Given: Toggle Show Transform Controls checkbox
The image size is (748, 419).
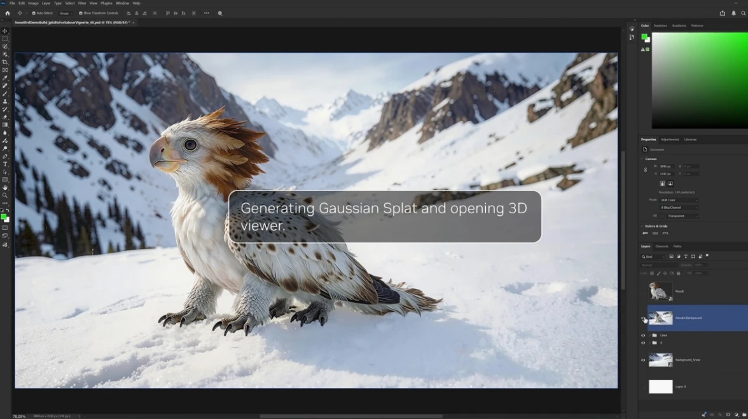Looking at the screenshot, I should (x=80, y=13).
